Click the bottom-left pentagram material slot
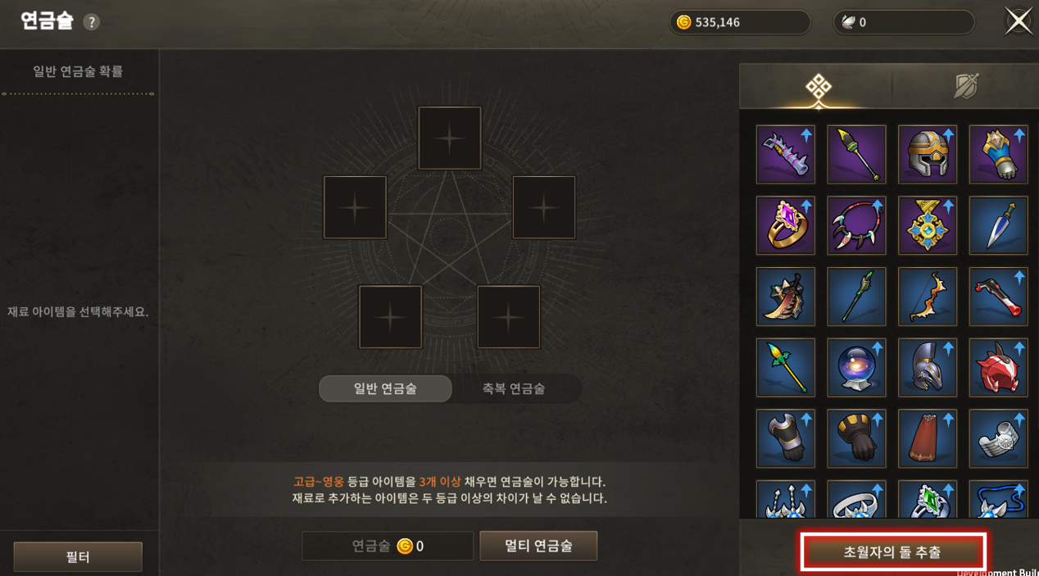This screenshot has height=576, width=1039. pos(391,317)
